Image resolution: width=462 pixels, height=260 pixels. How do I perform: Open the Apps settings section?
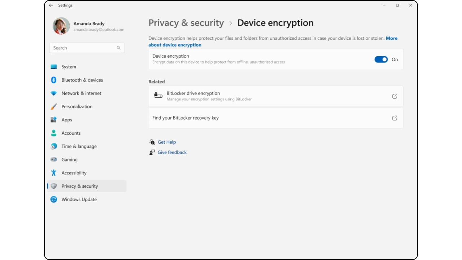click(x=67, y=120)
